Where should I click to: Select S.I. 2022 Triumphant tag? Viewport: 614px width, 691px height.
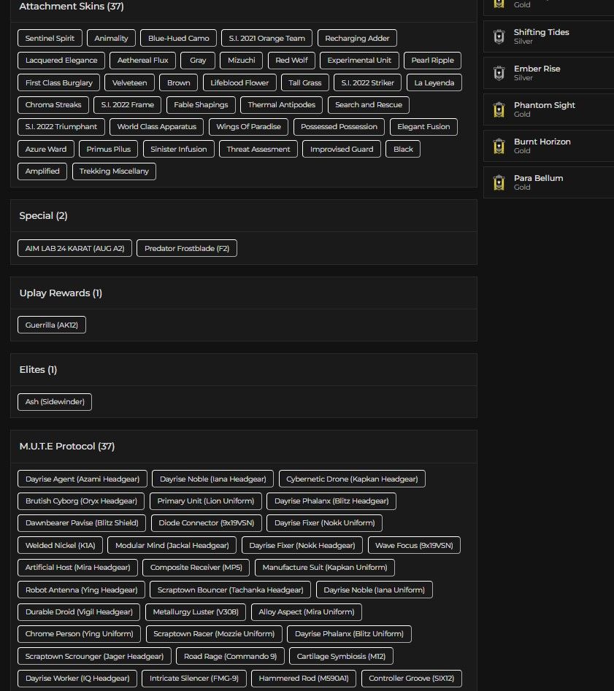61,127
